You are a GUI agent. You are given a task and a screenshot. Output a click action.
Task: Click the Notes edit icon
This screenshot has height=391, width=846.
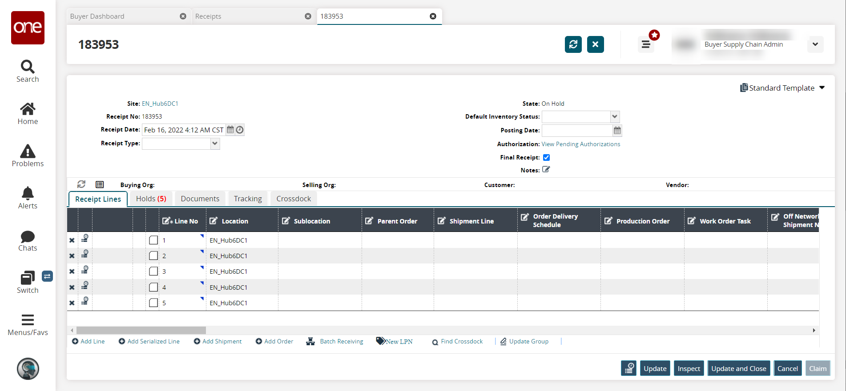[x=546, y=170]
